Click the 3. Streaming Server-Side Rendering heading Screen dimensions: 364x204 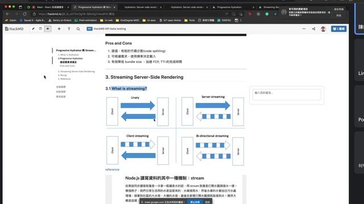144,77
